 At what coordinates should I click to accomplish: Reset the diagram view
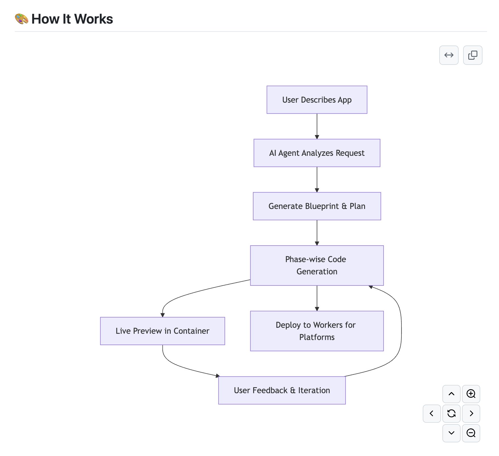(x=451, y=413)
